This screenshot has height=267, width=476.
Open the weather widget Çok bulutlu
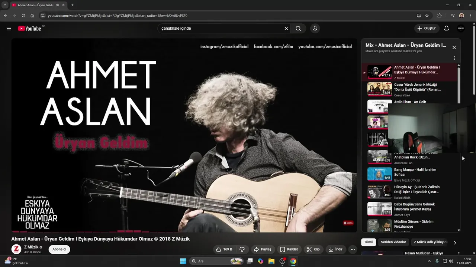(x=16, y=261)
